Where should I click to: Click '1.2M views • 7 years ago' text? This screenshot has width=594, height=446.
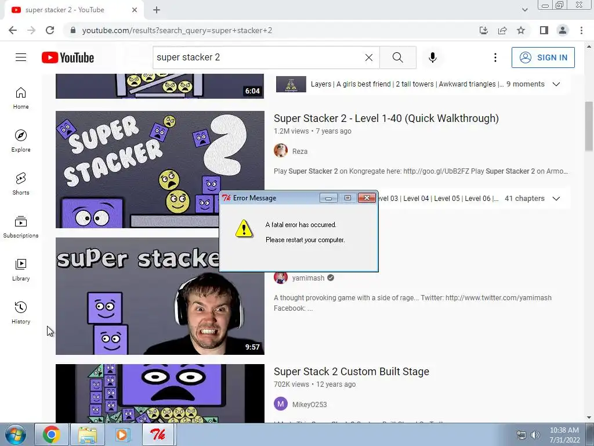(313, 131)
